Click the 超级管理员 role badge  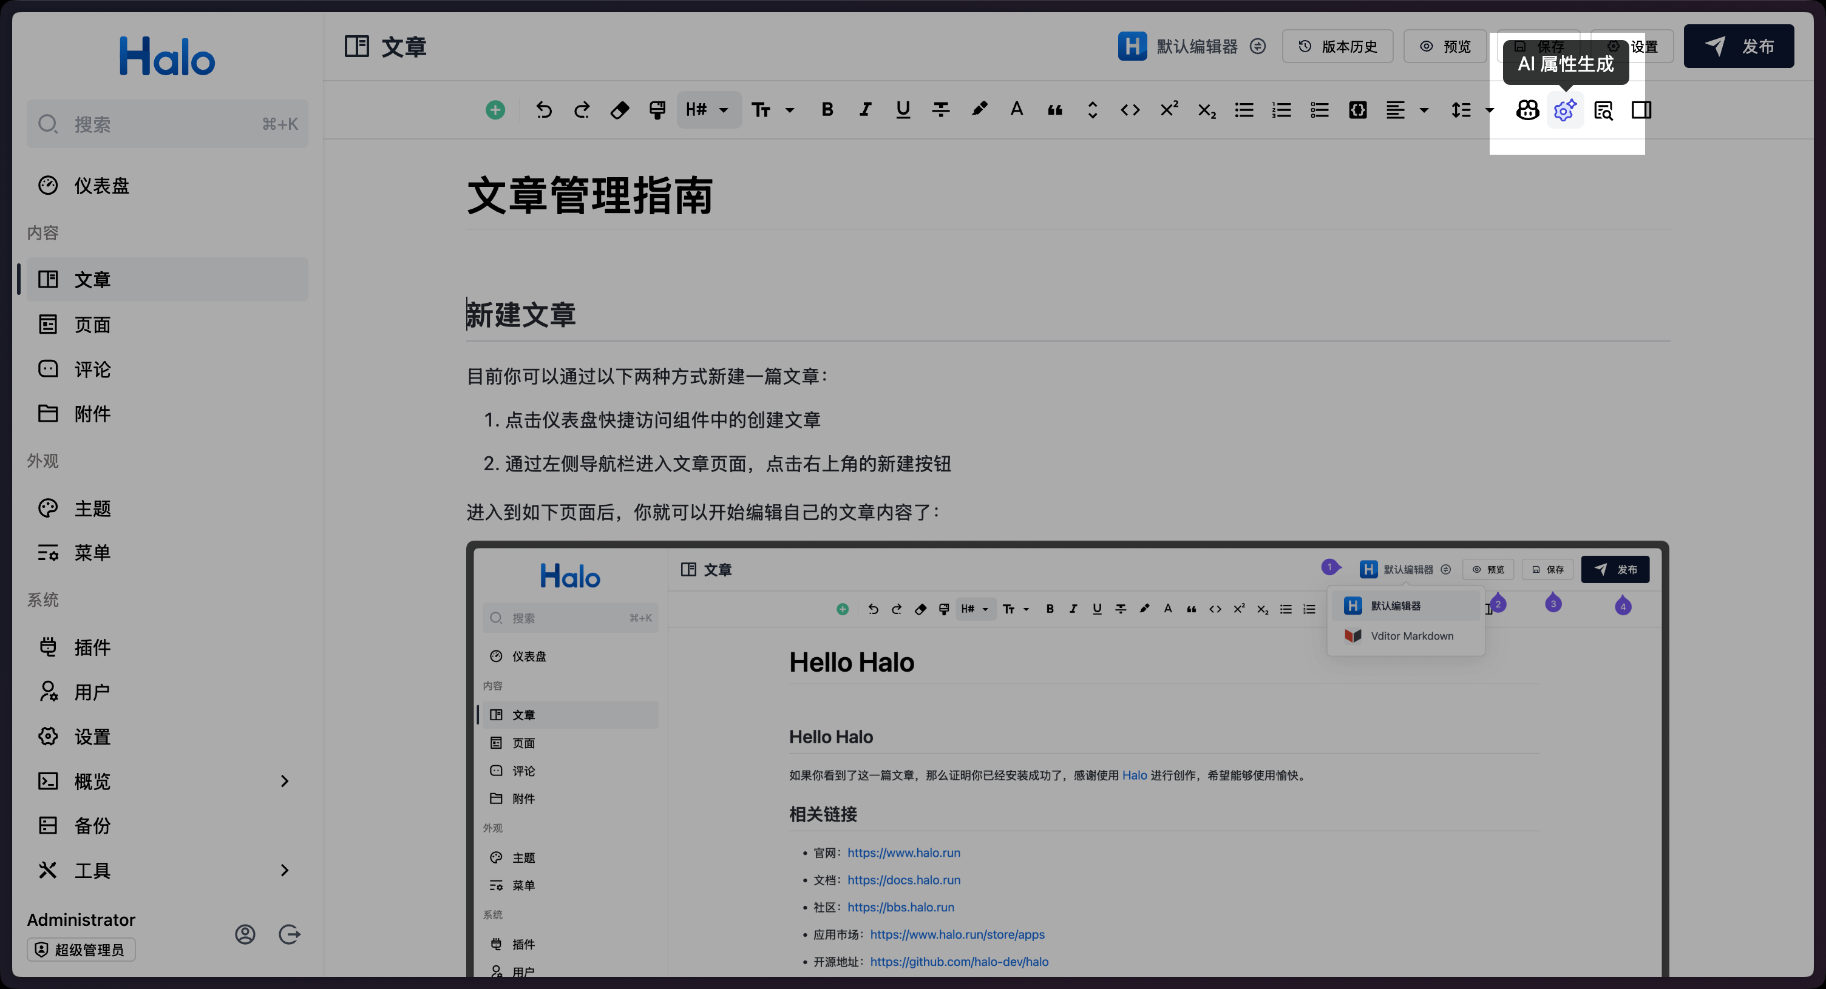point(81,950)
